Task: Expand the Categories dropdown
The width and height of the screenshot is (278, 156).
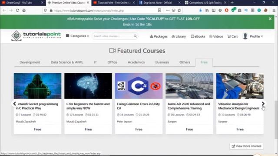Action: [77, 36]
